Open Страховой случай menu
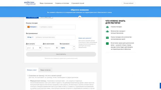 coord(78,3)
